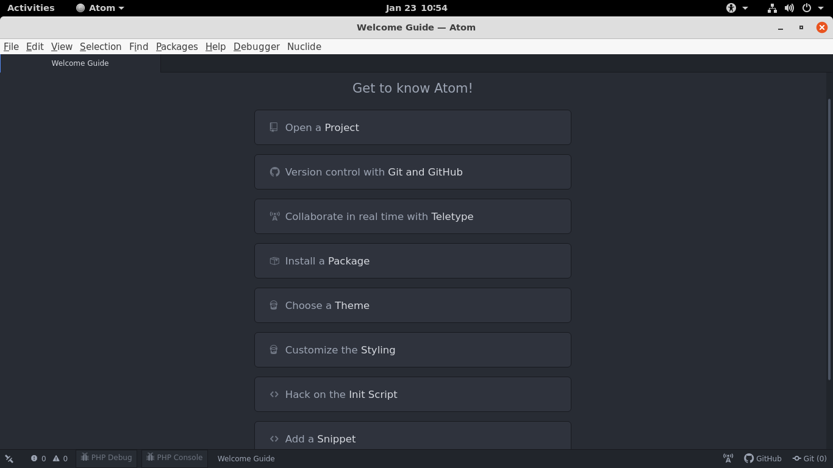Click the power icon in system tray
The width and height of the screenshot is (833, 468).
coord(807,8)
